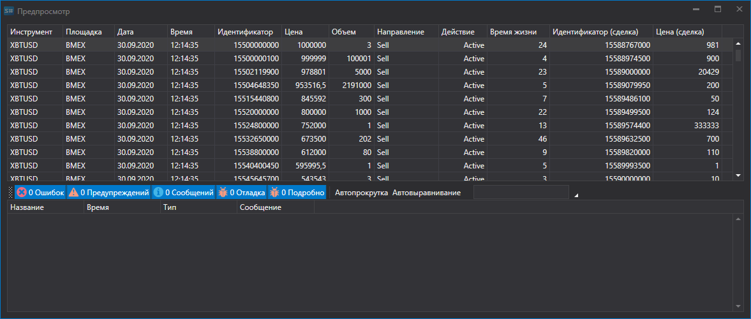Sort by Время column header in trades table
The image size is (751, 319).
191,32
